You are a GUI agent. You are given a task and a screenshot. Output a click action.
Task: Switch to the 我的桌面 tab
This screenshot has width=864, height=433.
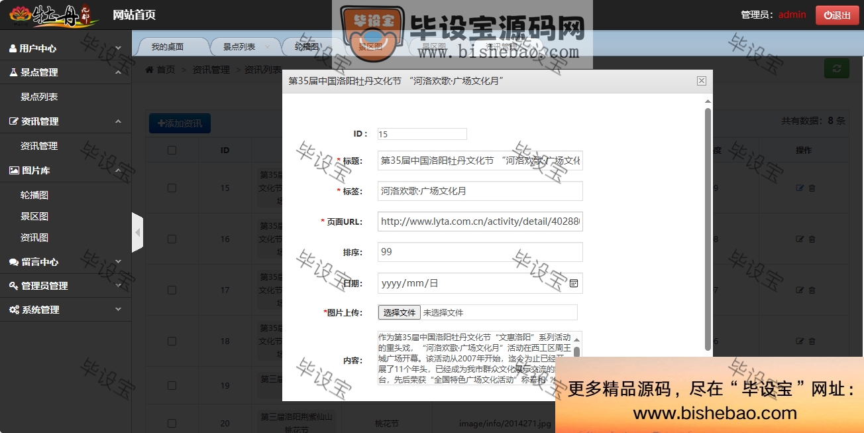(x=168, y=47)
